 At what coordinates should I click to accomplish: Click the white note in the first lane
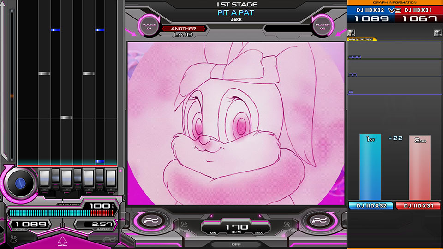click(44, 74)
